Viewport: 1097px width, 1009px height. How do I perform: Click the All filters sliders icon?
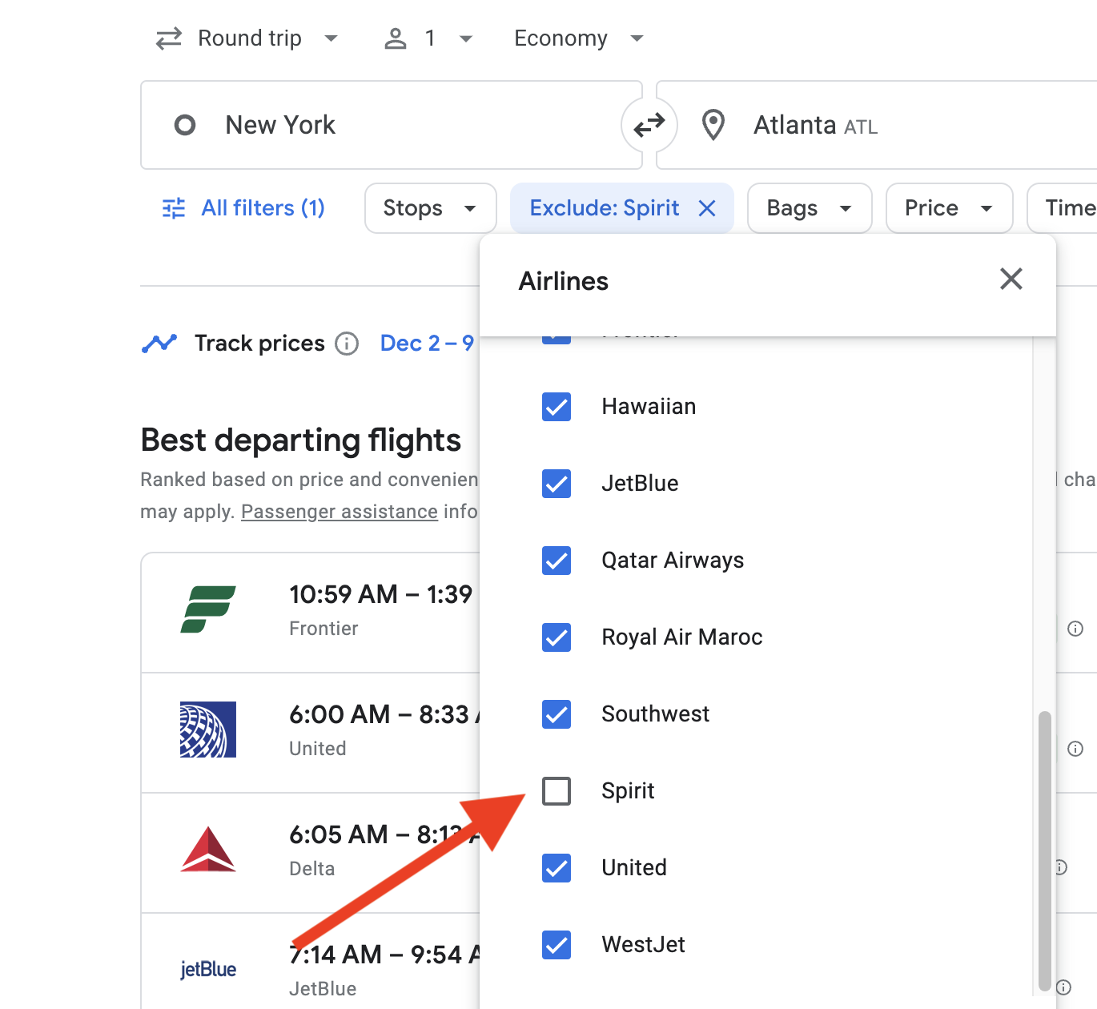pos(174,208)
